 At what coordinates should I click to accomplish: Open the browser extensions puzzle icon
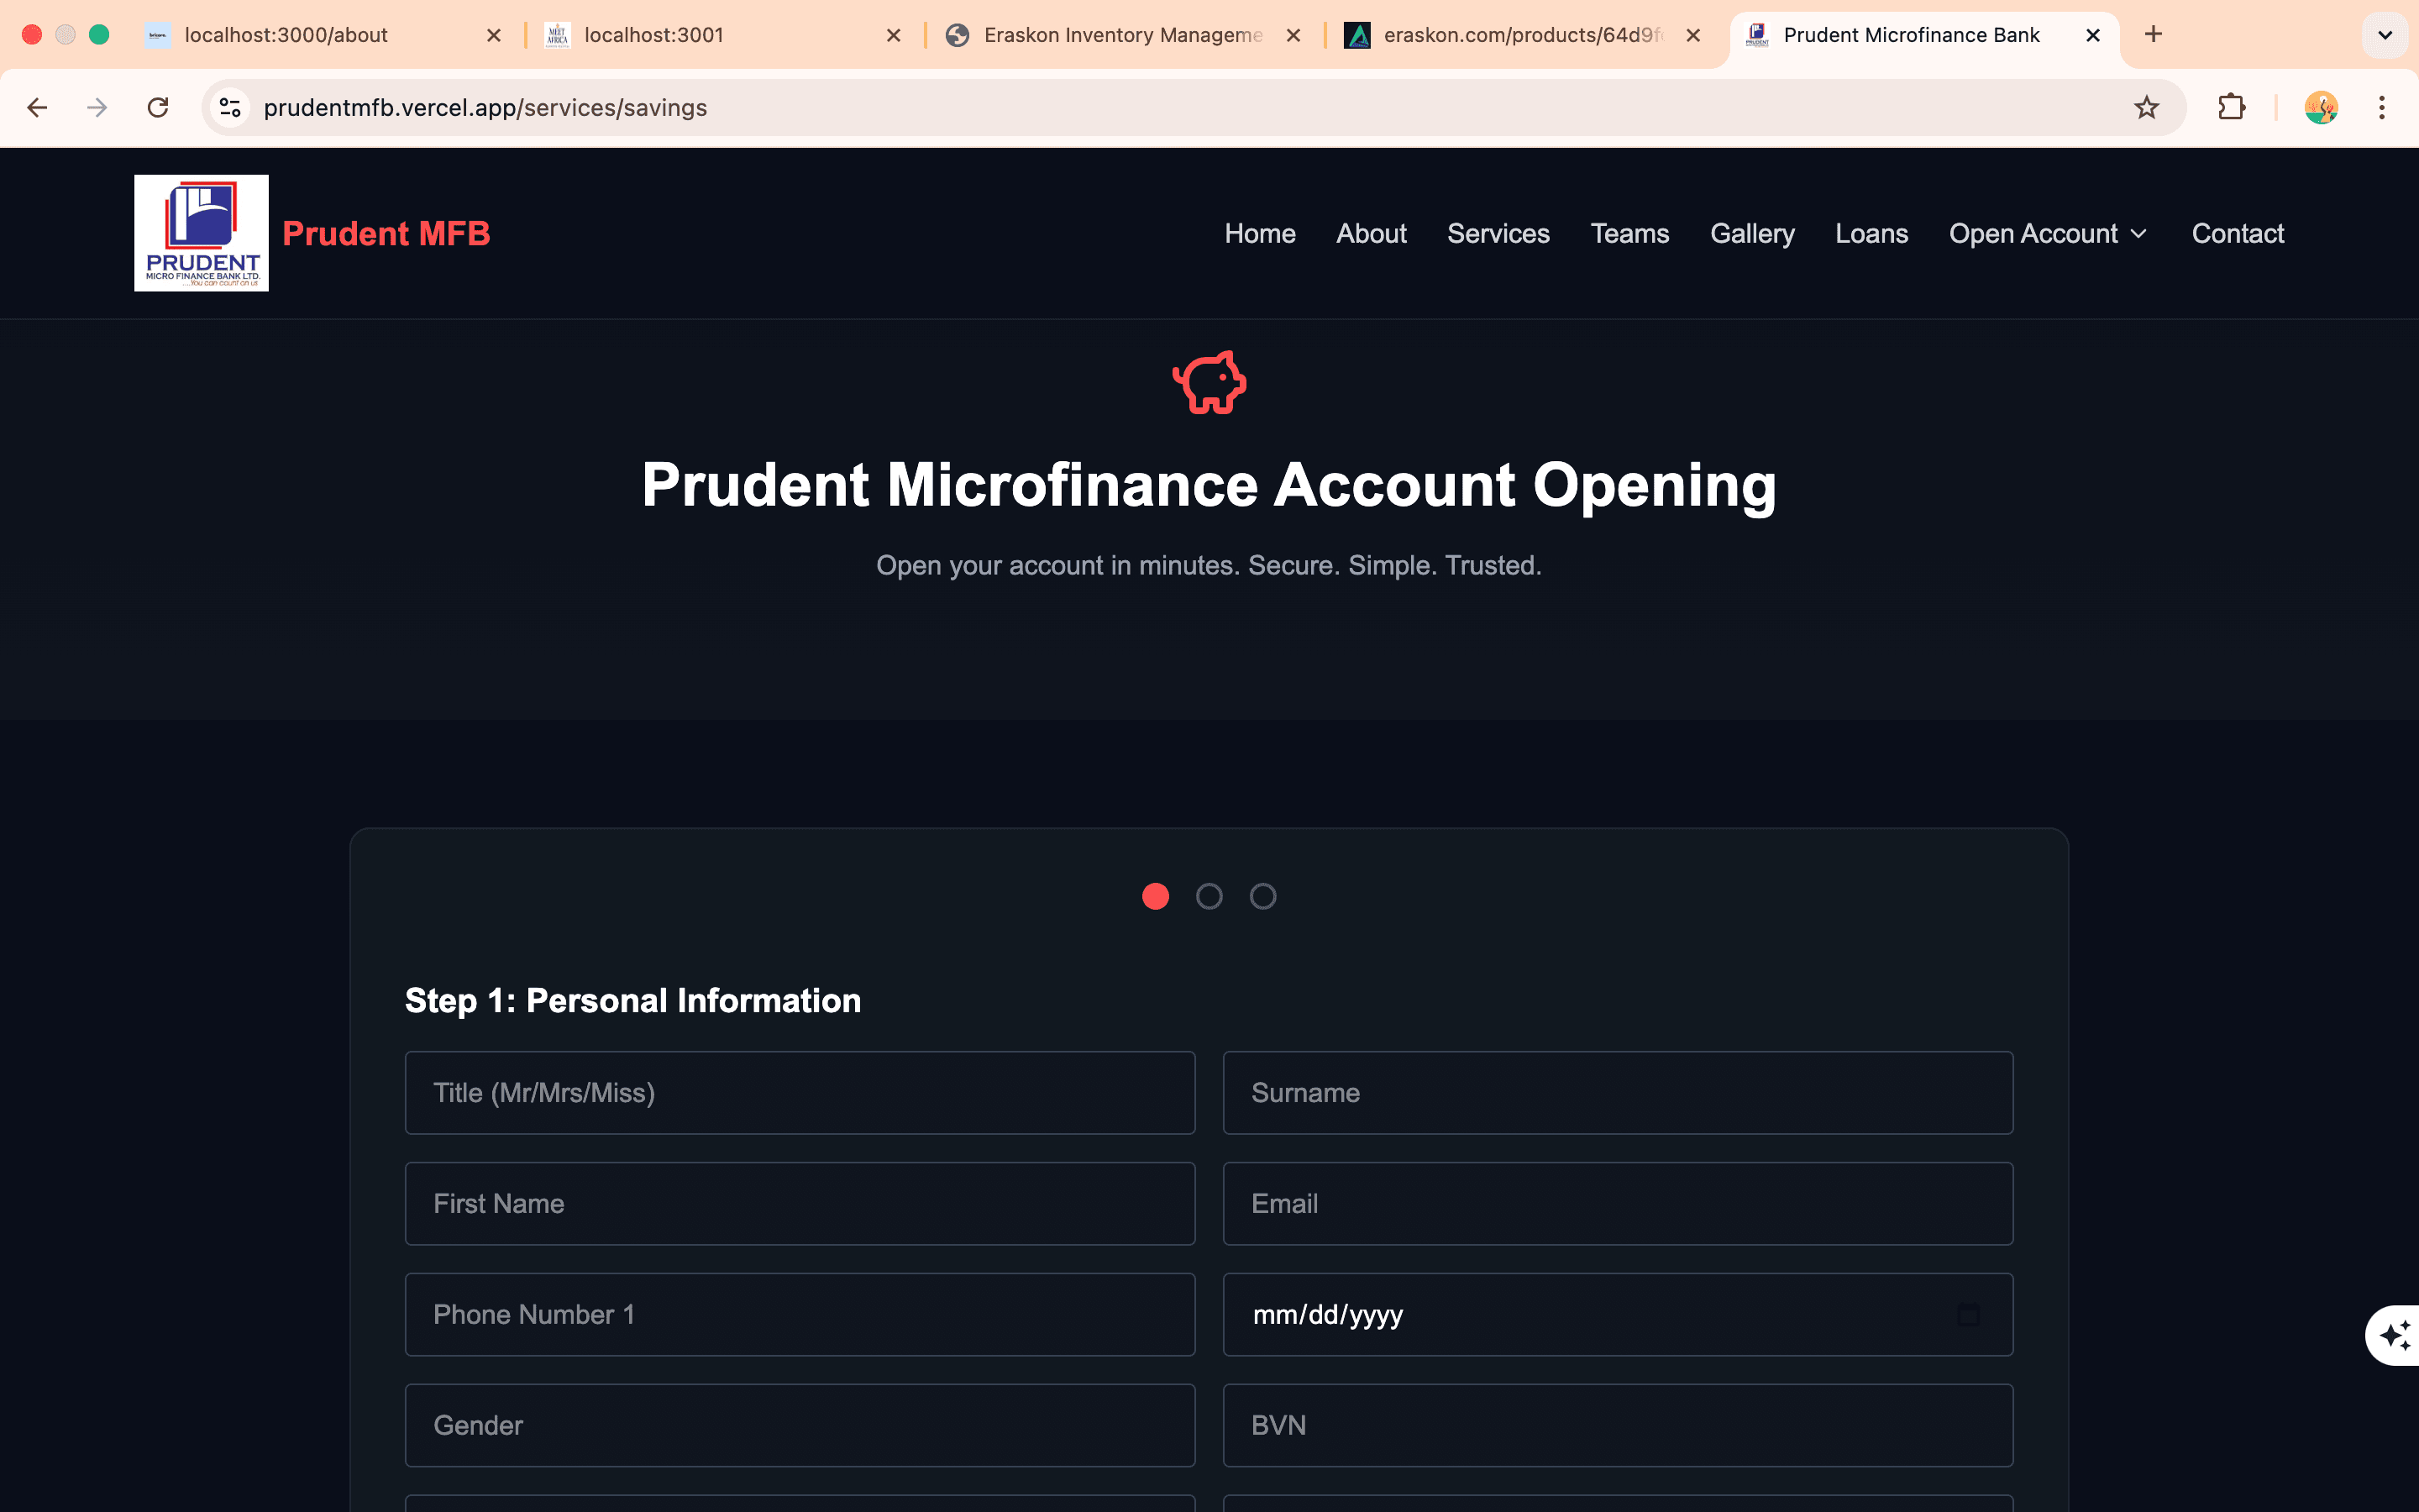tap(2231, 108)
